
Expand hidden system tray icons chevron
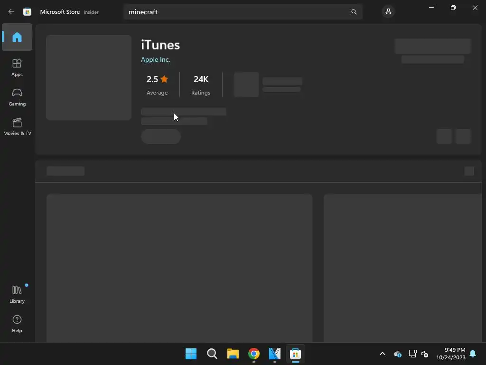[x=383, y=354]
